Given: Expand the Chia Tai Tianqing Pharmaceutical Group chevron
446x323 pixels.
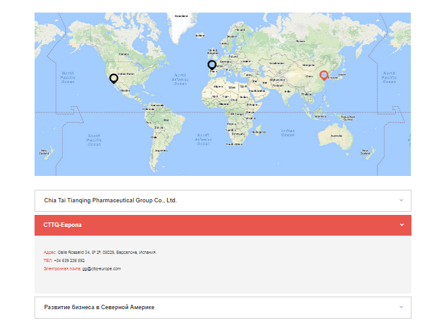Looking at the screenshot, I should [x=401, y=200].
